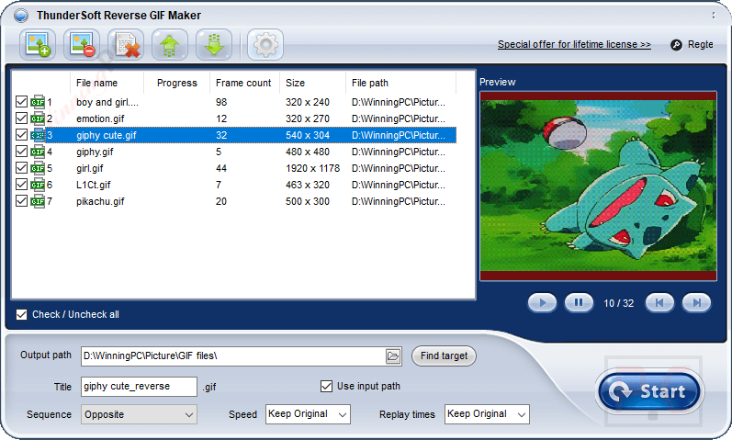Click GIF file icon of row 5
Screen dimensions: 732x440
[x=38, y=168]
